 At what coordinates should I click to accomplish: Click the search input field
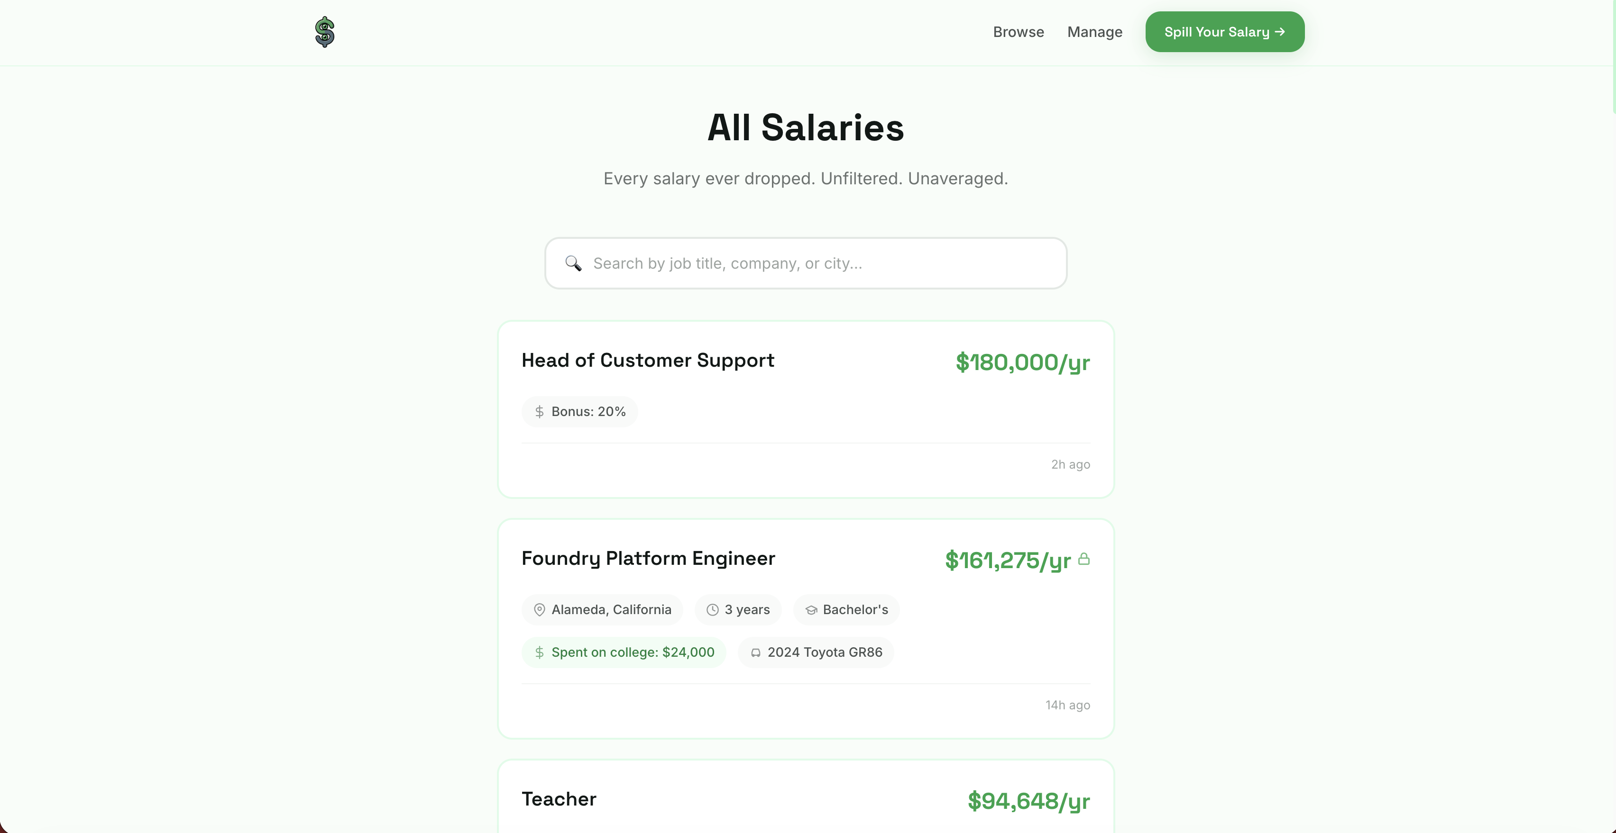[x=805, y=263]
